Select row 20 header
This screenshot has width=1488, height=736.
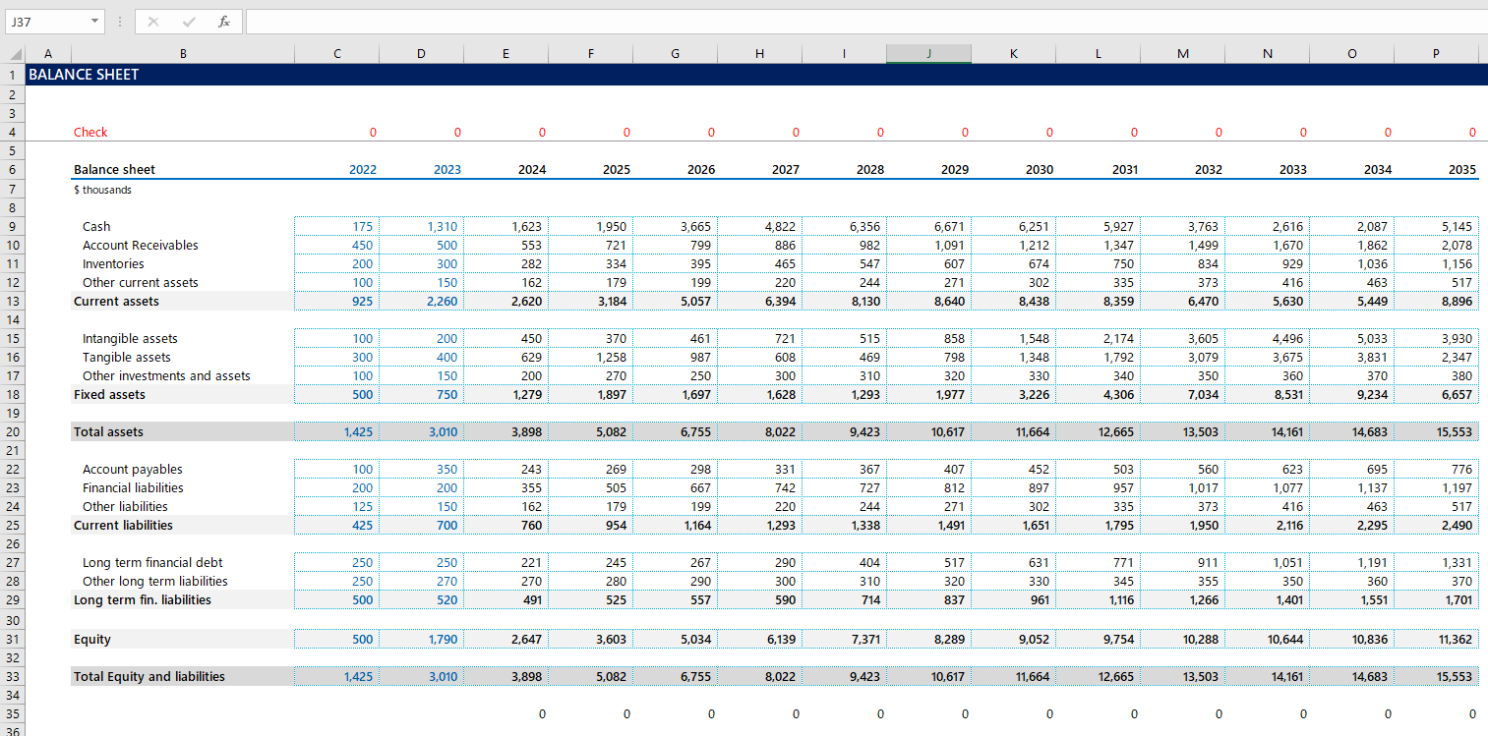pyautogui.click(x=13, y=432)
